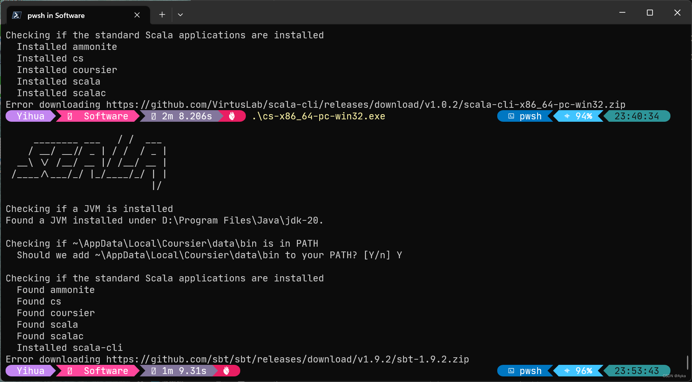Click the Yihua username prompt segment

coord(30,116)
